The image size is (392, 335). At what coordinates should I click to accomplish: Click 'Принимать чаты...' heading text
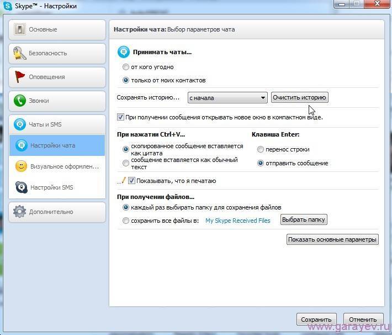(x=162, y=52)
